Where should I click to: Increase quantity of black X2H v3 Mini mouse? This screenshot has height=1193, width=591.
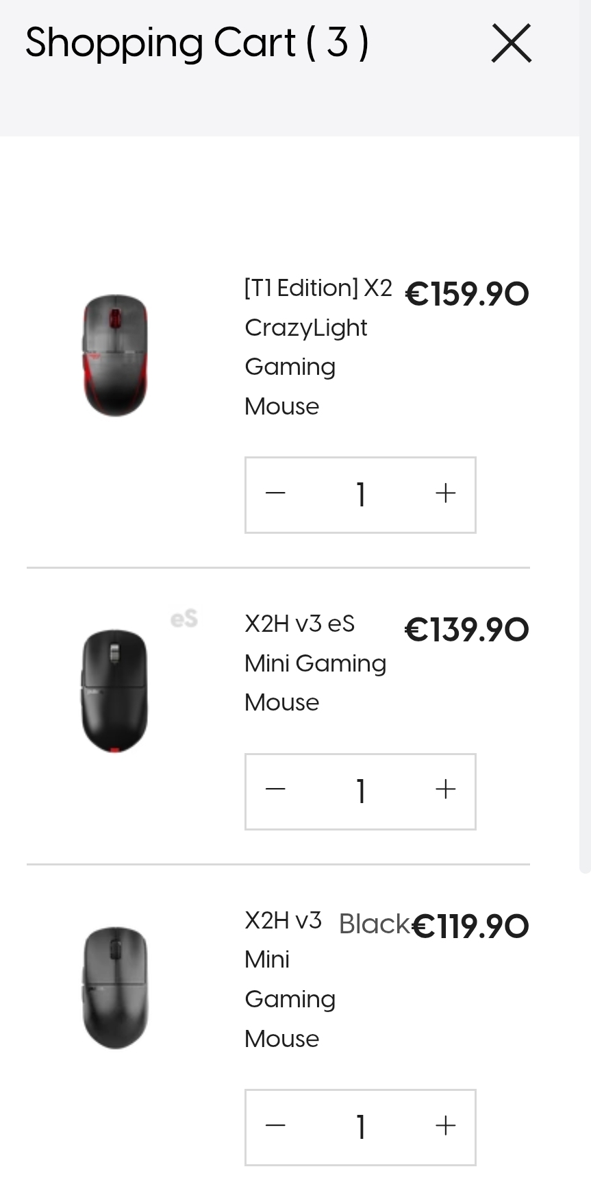pos(445,1127)
